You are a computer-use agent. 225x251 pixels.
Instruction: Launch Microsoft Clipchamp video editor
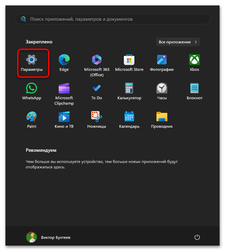64,94
